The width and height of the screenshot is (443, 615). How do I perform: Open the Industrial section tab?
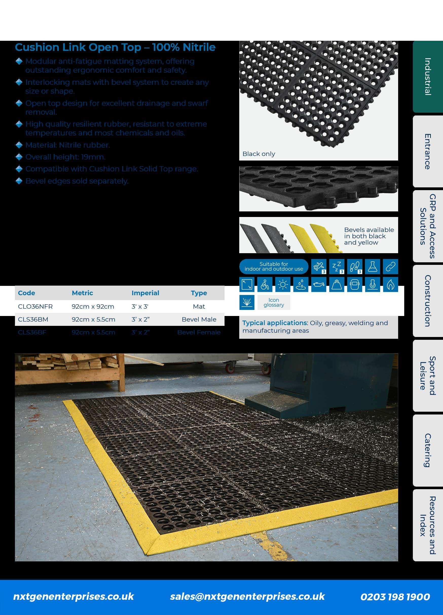428,77
